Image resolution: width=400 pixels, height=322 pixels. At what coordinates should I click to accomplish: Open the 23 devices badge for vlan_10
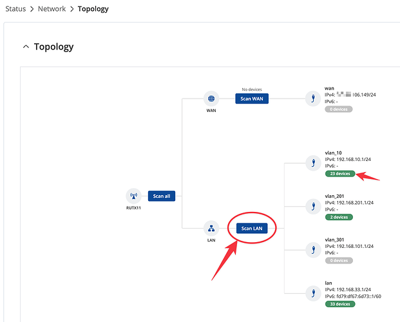pos(340,174)
